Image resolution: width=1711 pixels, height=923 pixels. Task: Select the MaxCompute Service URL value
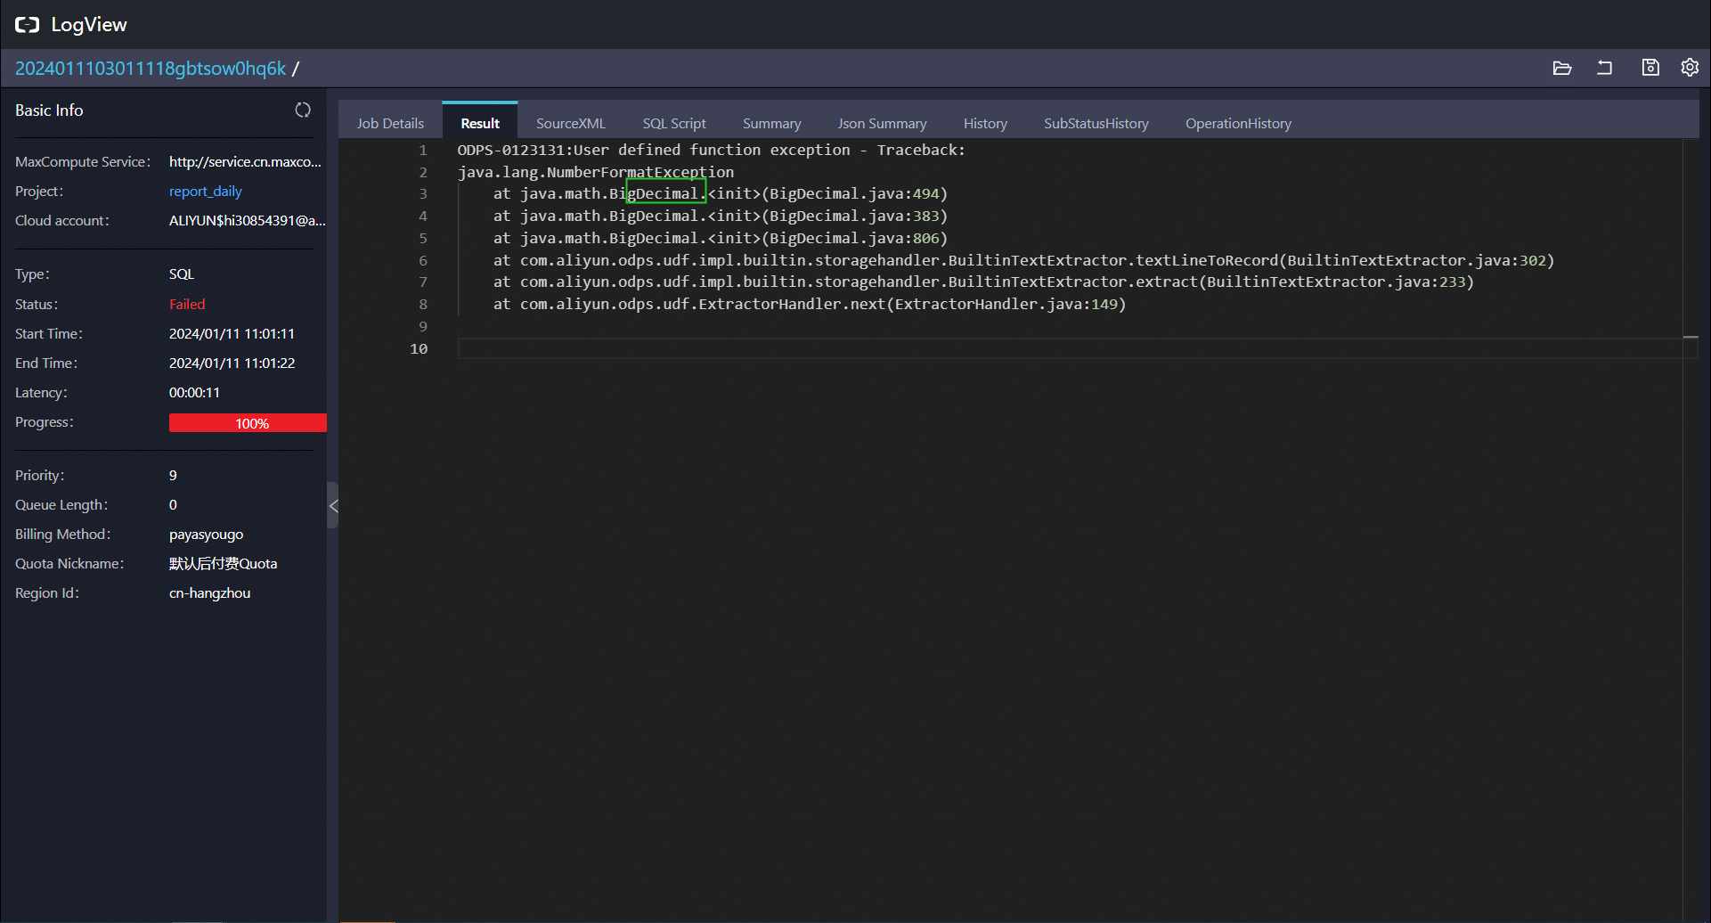pyautogui.click(x=245, y=162)
